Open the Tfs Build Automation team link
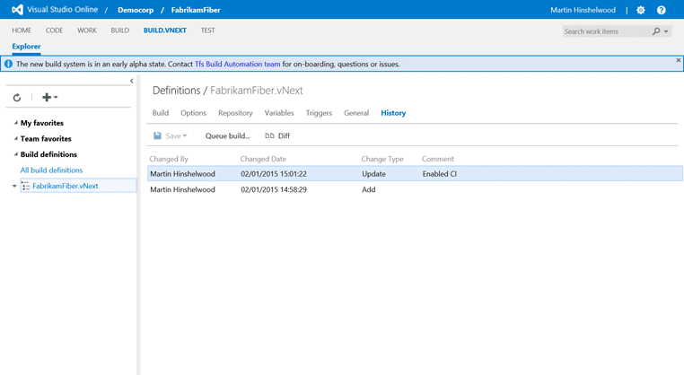Viewport: 684px width, 375px height. coord(237,64)
